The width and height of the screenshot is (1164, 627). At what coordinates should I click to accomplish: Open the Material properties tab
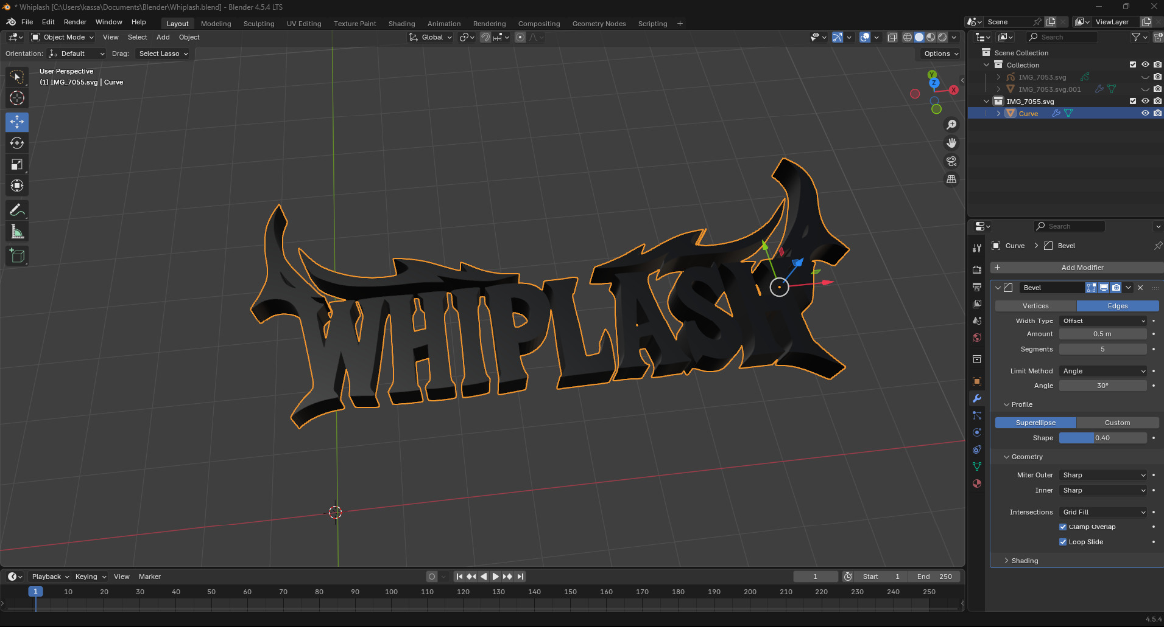(x=977, y=483)
